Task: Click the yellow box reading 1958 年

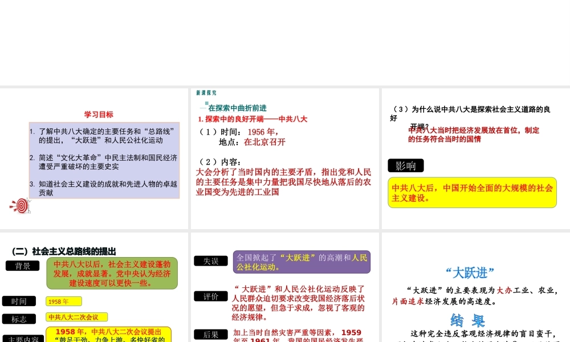Action: tap(64, 302)
